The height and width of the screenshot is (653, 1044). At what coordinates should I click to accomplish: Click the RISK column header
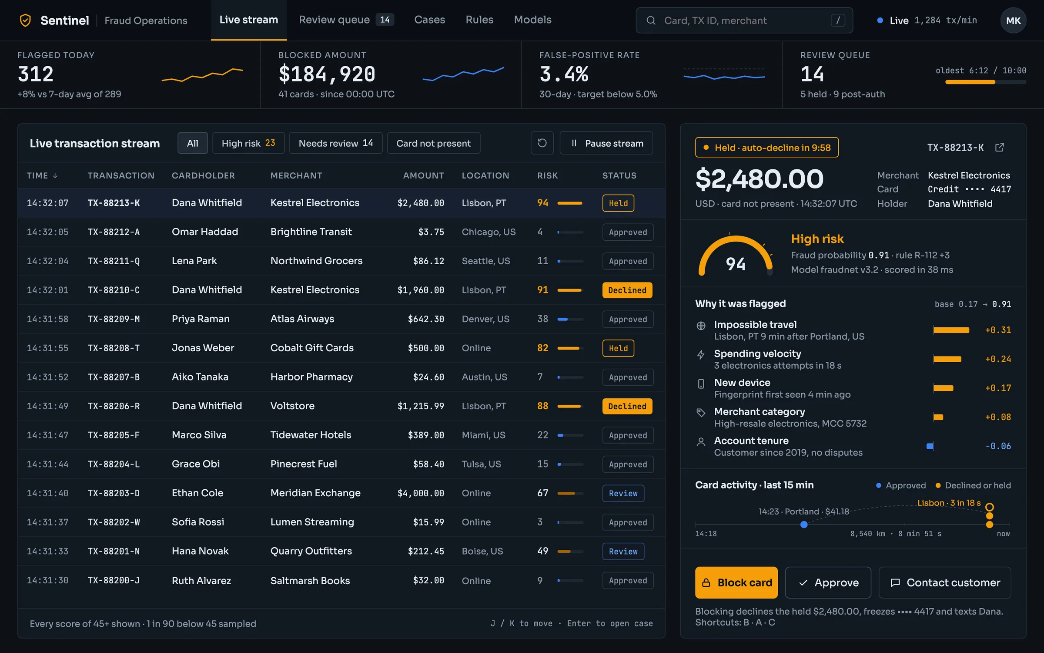pyautogui.click(x=547, y=175)
